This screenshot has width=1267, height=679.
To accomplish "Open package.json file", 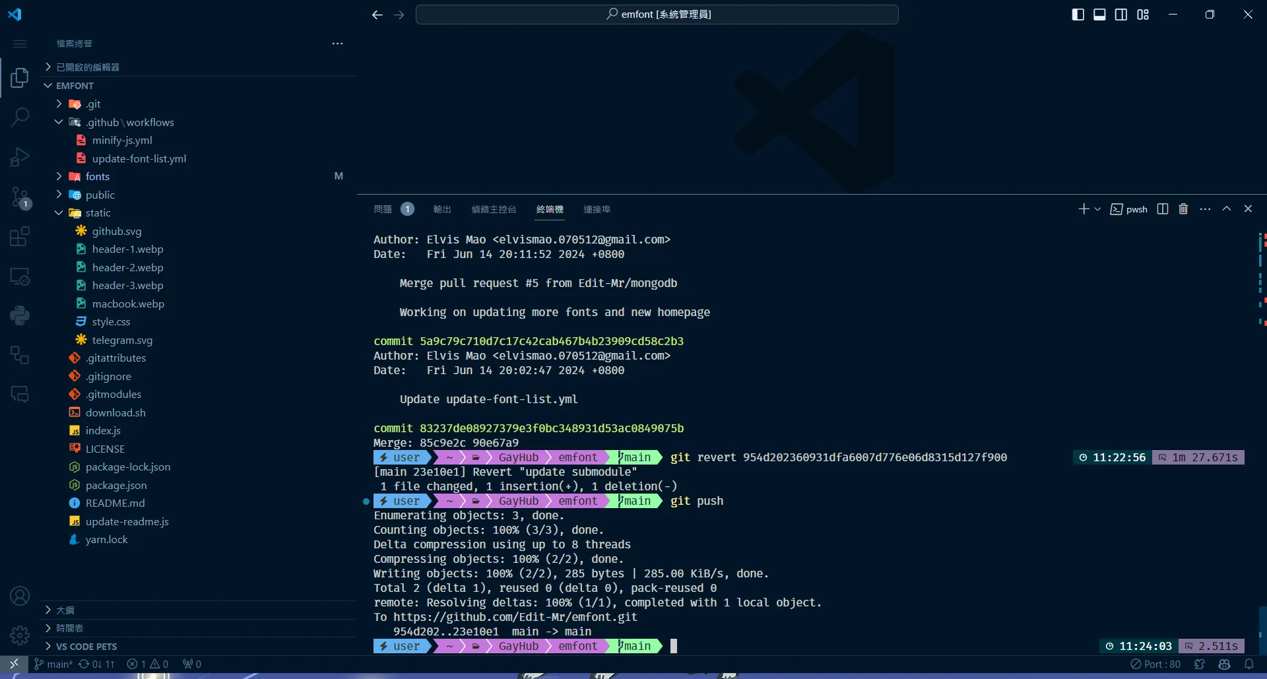I will point(198,485).
